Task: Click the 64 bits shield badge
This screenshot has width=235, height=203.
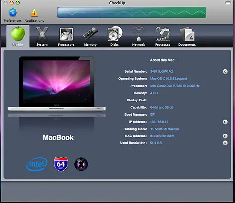Action: pyautogui.click(x=61, y=164)
